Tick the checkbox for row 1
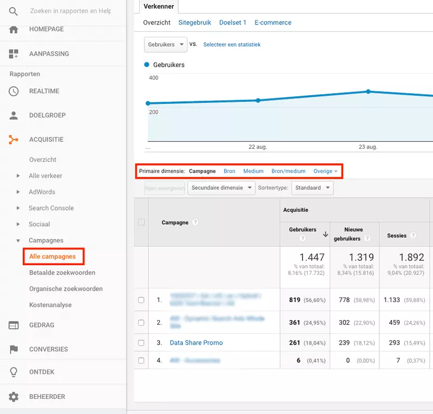This screenshot has height=414, width=433. click(x=141, y=300)
